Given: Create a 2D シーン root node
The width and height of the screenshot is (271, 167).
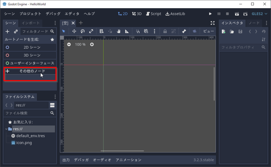Looking at the screenshot, I should [x=30, y=47].
